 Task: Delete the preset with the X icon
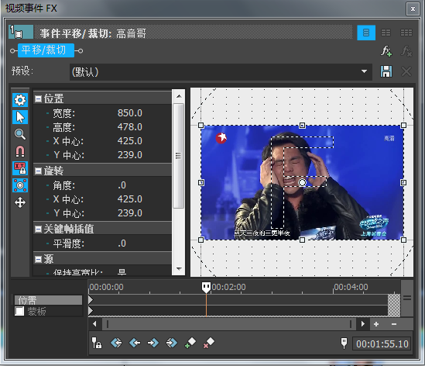[x=406, y=71]
